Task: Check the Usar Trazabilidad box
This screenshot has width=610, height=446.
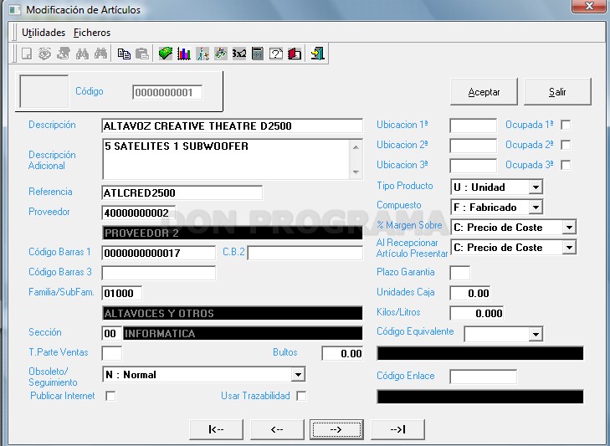Action: click(x=301, y=396)
